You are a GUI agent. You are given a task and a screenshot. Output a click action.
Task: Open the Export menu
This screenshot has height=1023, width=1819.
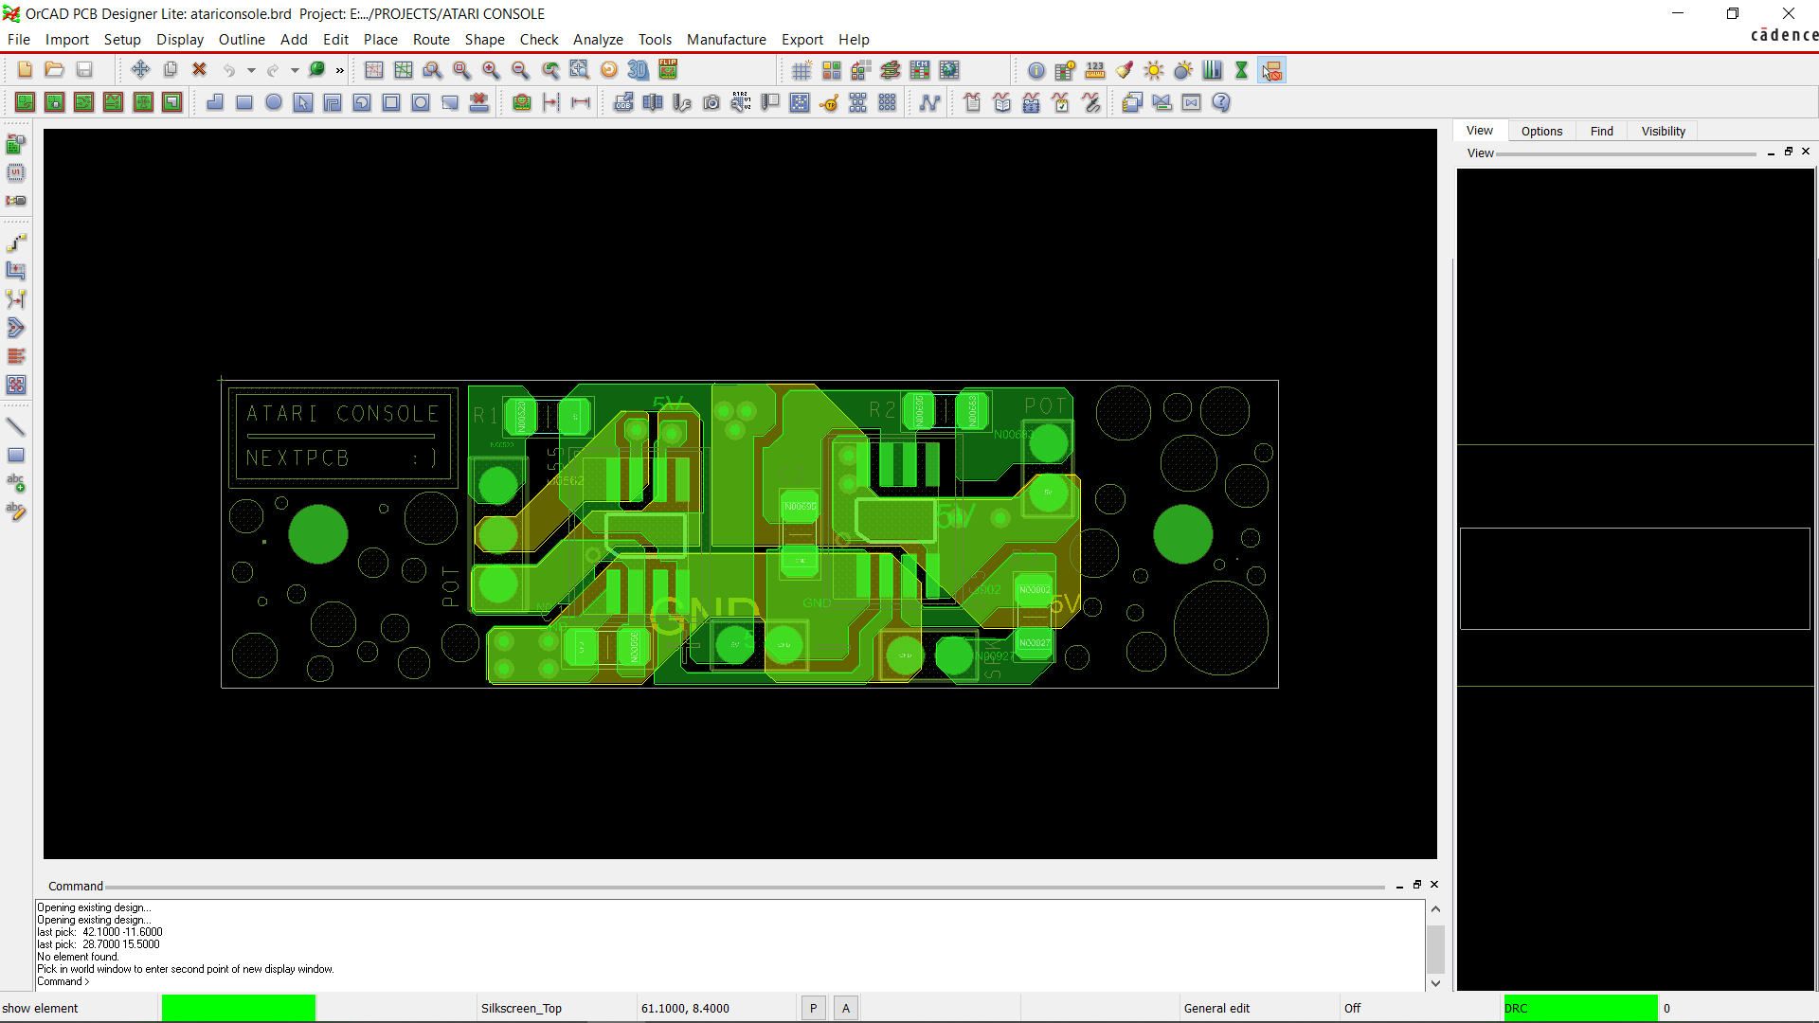tap(801, 39)
